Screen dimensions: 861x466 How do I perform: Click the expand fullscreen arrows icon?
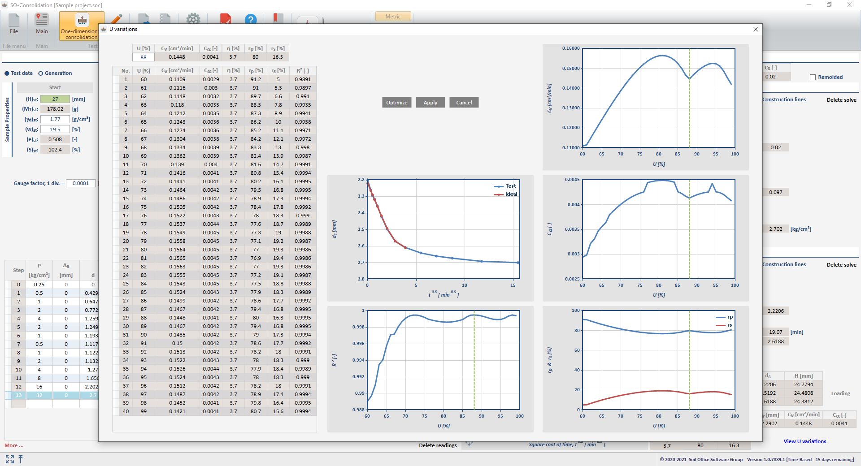(9, 459)
